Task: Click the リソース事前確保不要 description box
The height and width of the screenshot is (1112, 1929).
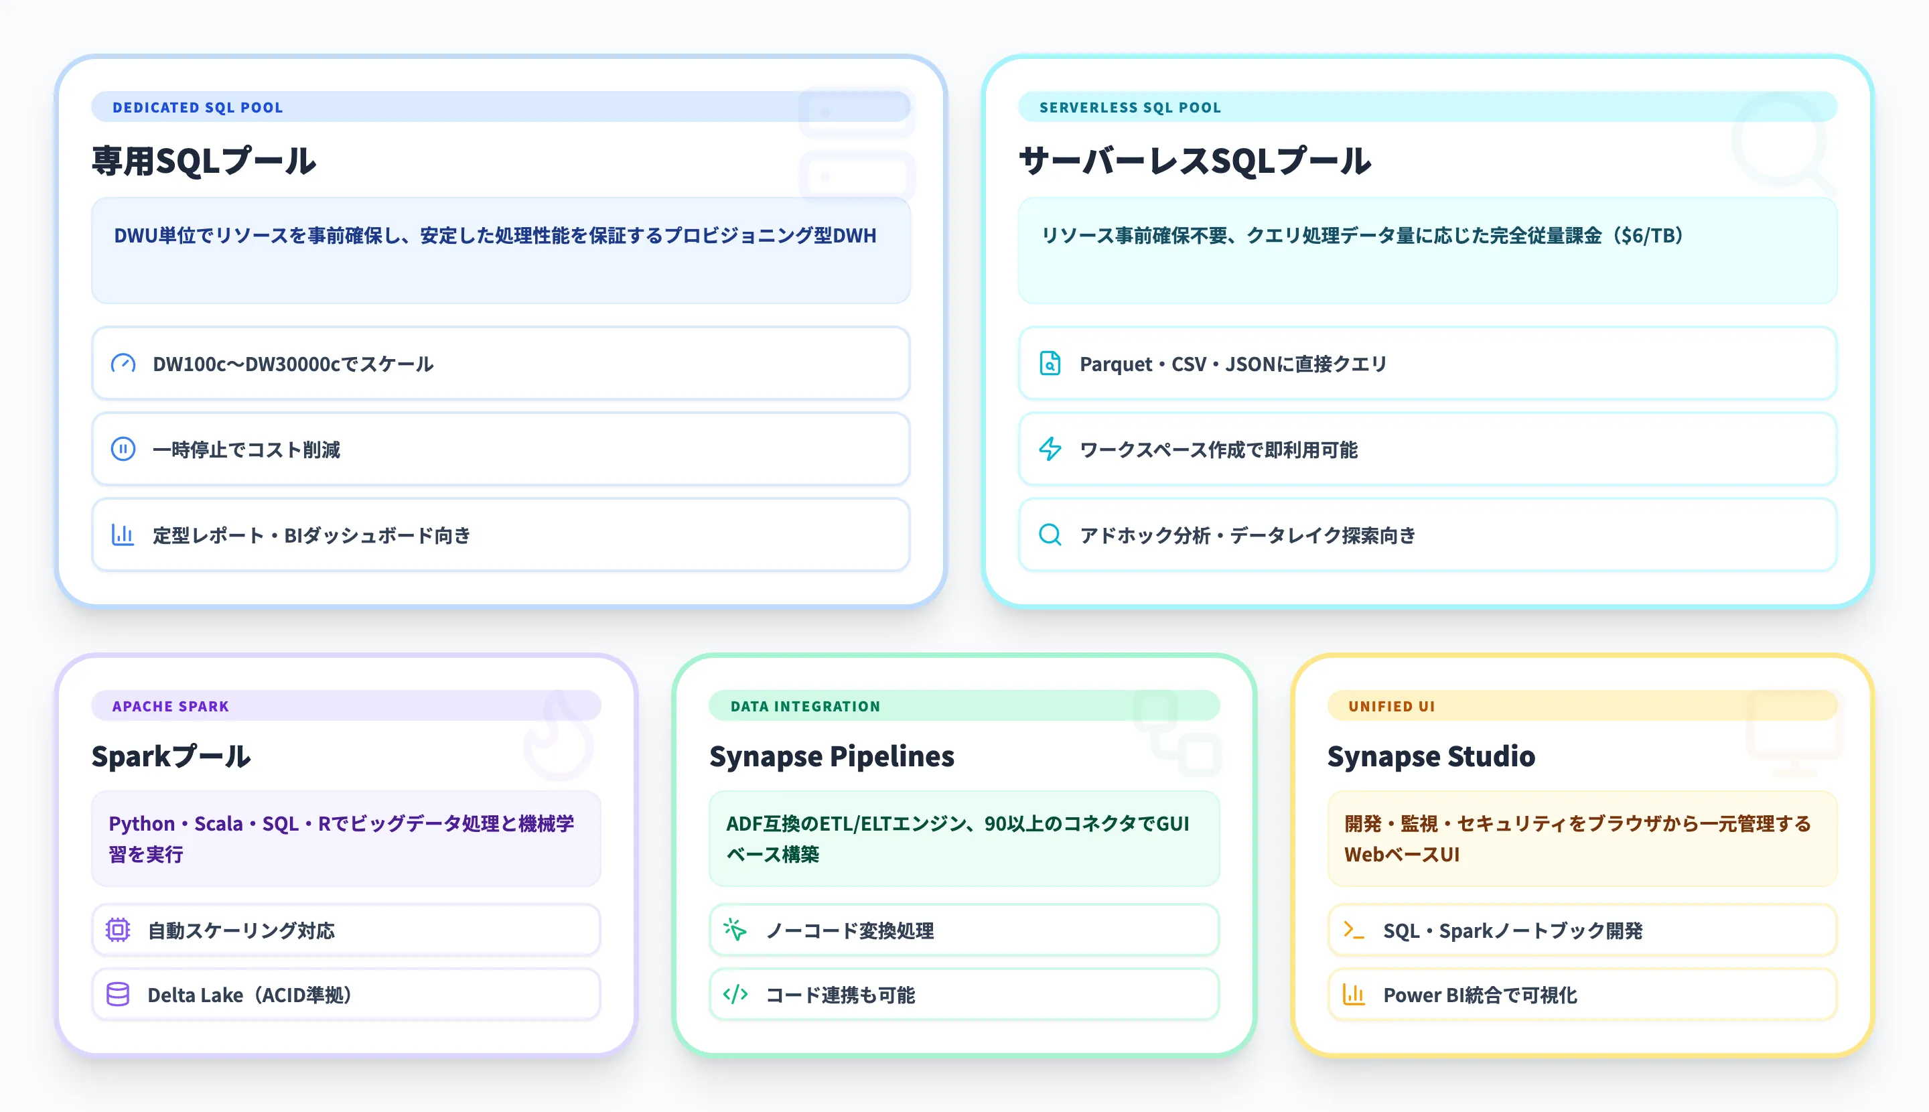Action: click(1427, 251)
